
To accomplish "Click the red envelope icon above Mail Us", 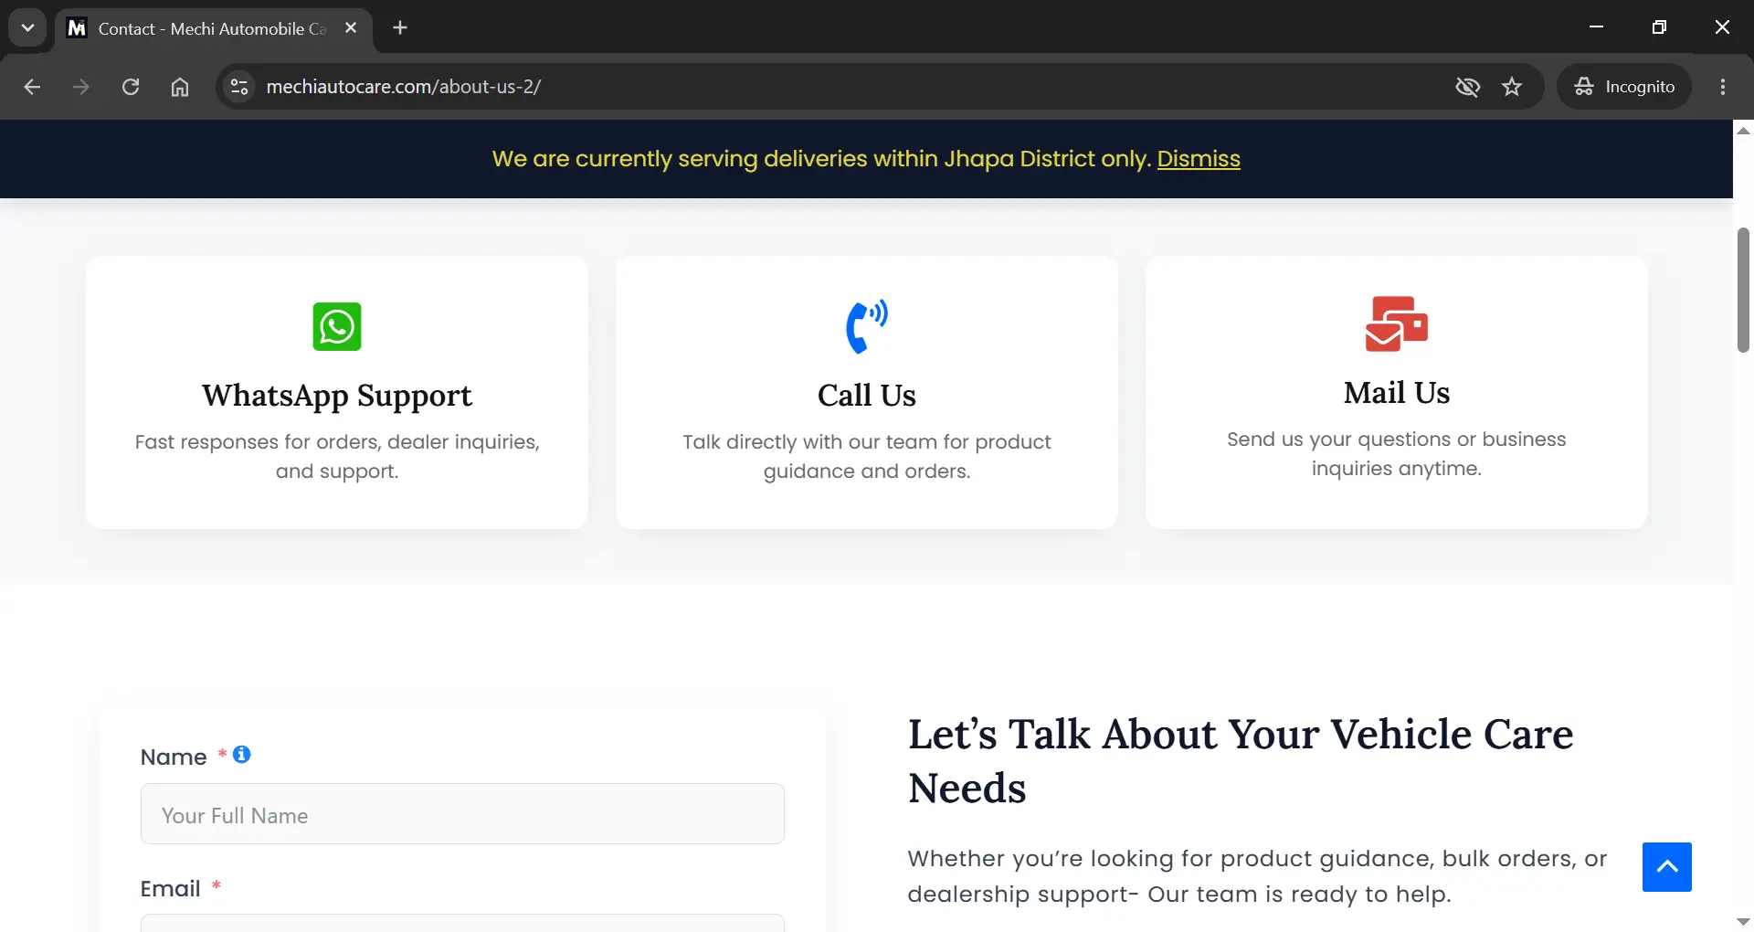I will [x=1397, y=323].
